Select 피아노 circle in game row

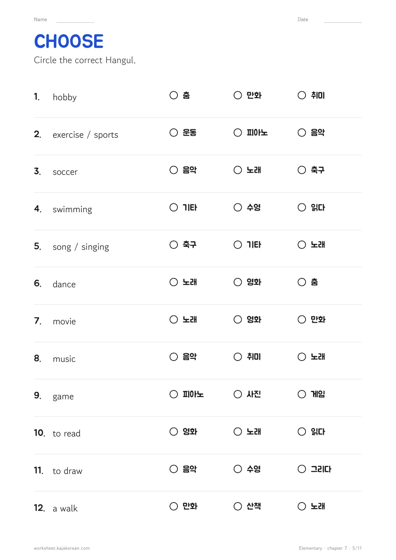coord(173,394)
